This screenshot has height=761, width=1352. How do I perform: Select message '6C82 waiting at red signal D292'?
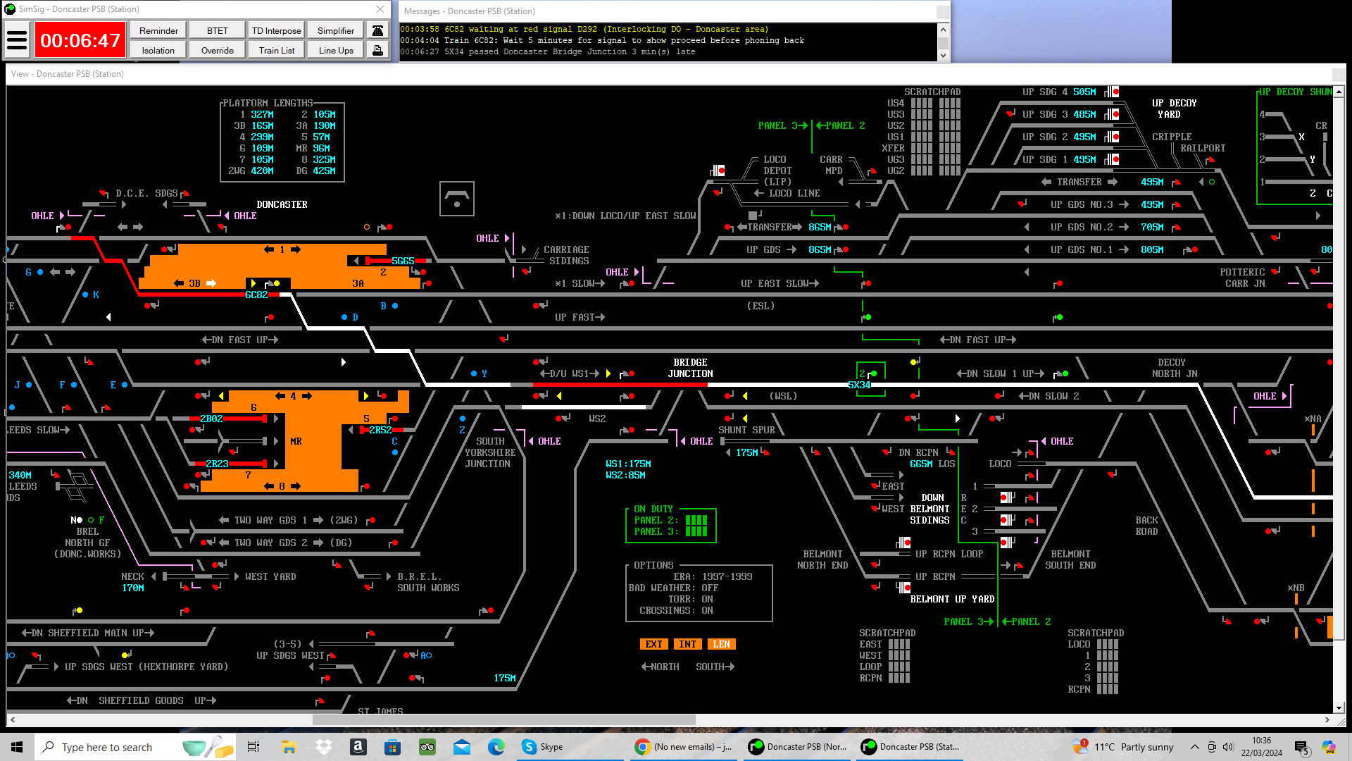(x=584, y=29)
